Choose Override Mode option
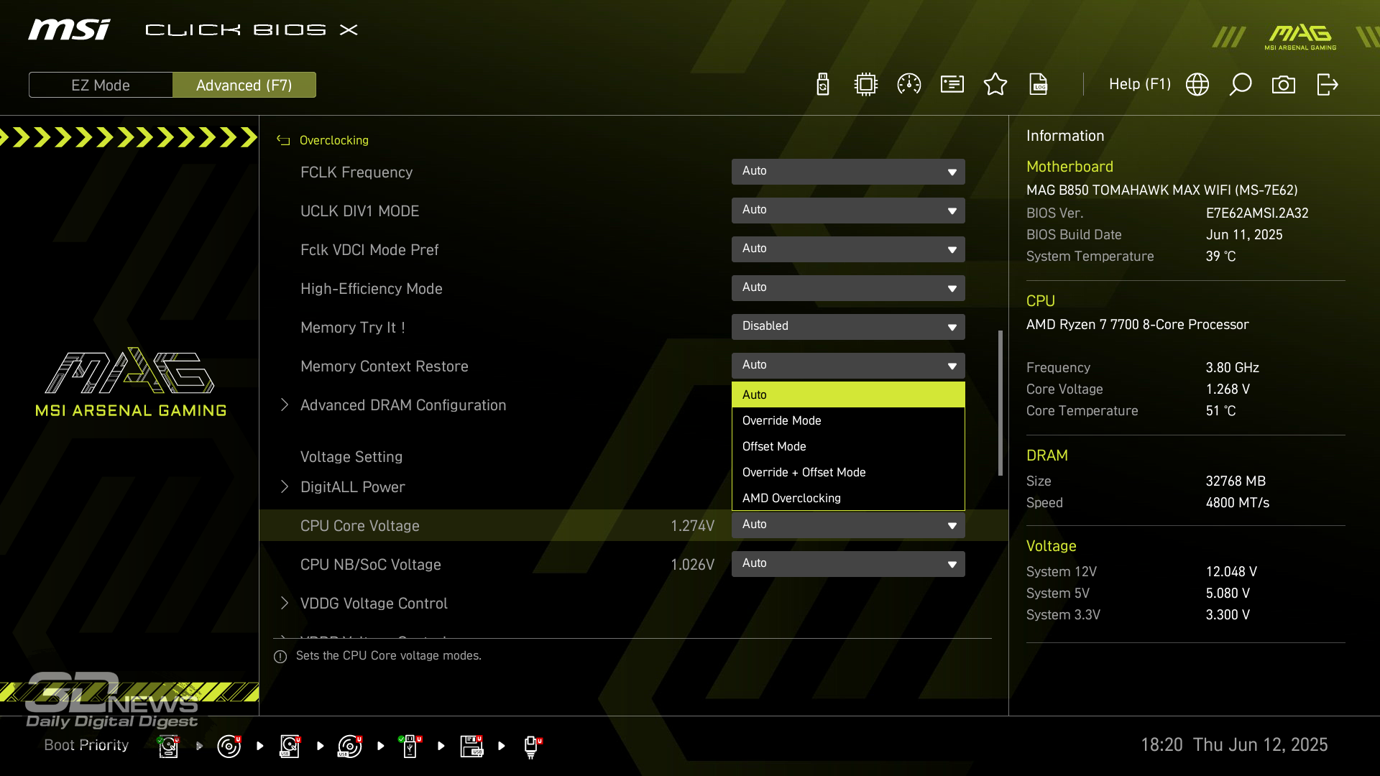This screenshot has height=776, width=1380. 848,420
